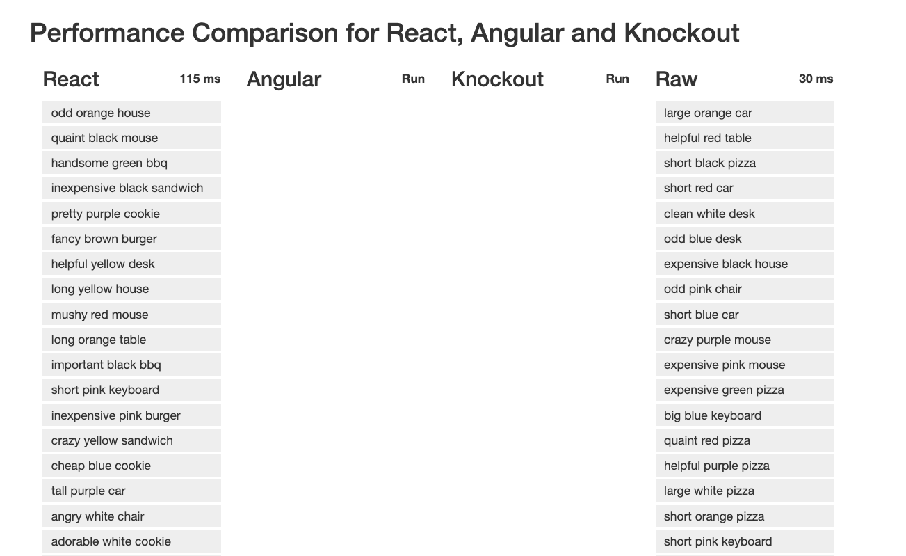Run the Angular performance test
This screenshot has width=906, height=556.
pos(413,79)
